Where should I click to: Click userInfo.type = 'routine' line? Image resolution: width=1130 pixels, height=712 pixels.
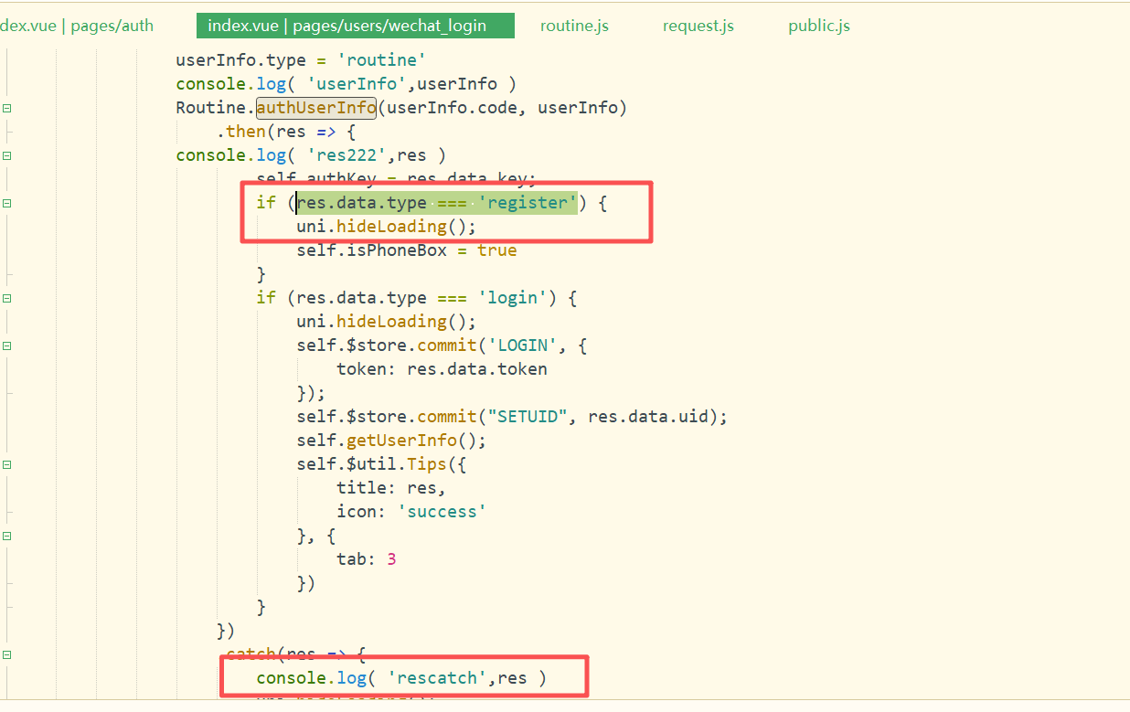pos(302,60)
